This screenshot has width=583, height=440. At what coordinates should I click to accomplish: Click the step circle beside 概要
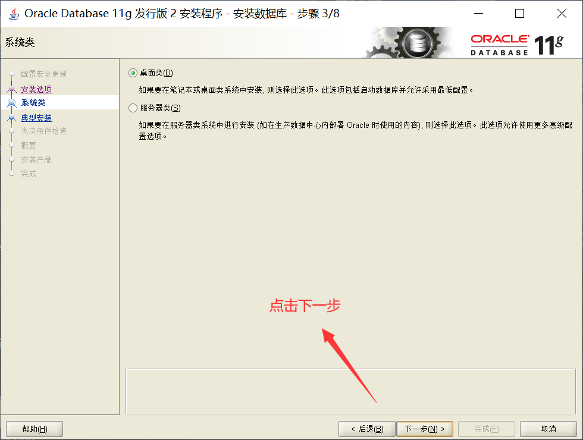click(12, 145)
